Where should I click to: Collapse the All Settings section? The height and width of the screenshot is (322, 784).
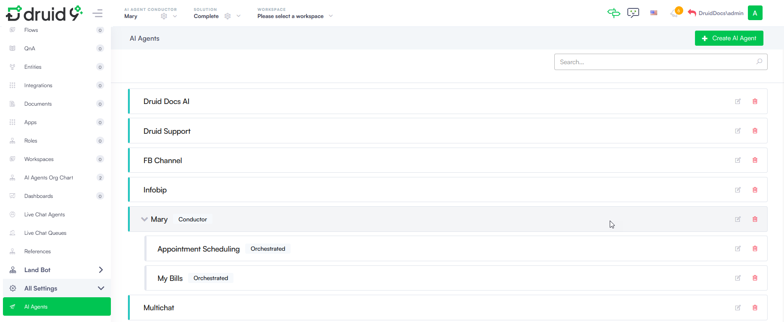(101, 288)
